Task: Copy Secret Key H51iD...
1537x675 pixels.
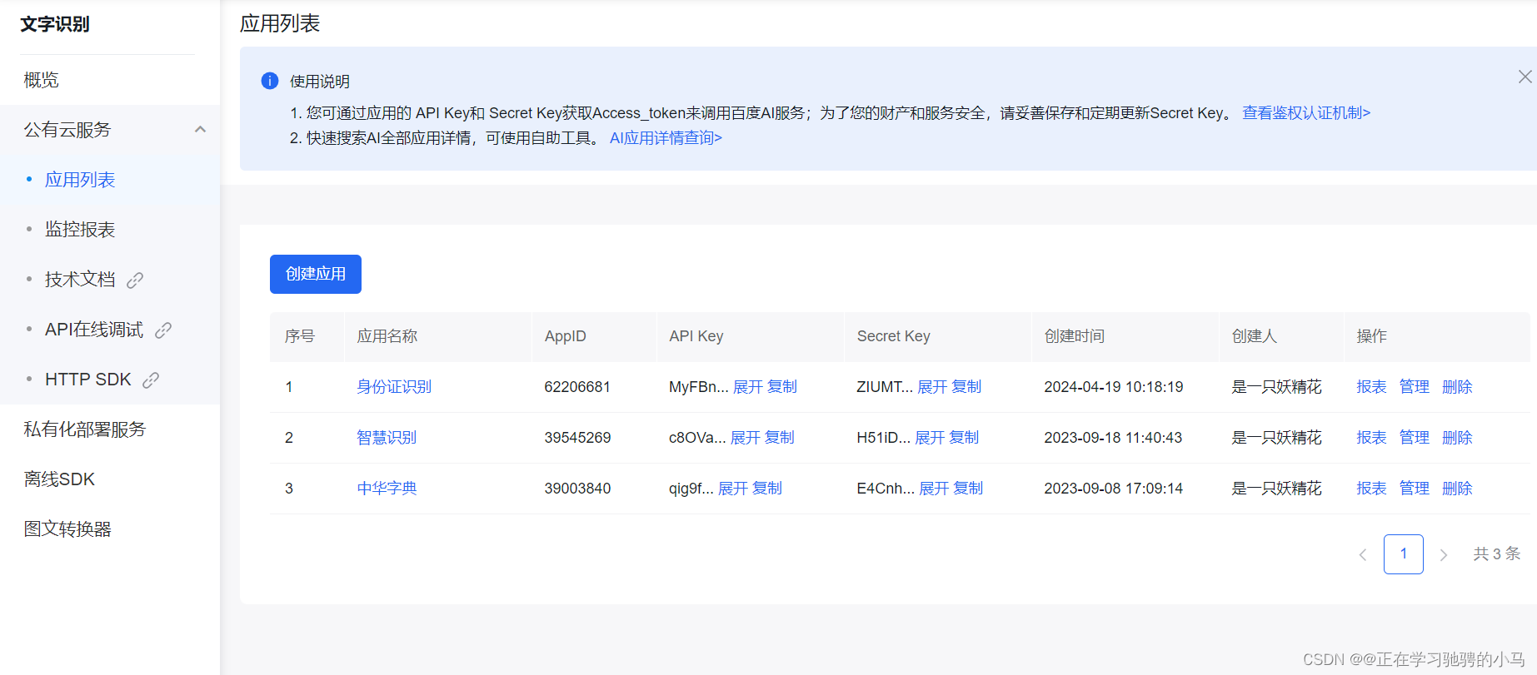Action: click(x=964, y=438)
